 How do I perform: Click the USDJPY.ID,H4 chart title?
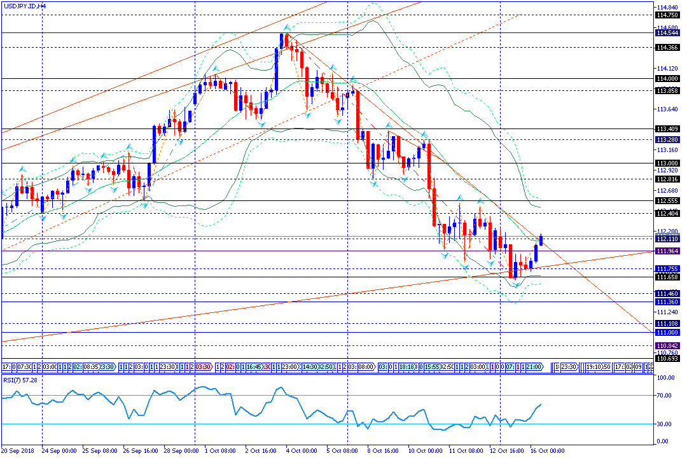[x=25, y=6]
